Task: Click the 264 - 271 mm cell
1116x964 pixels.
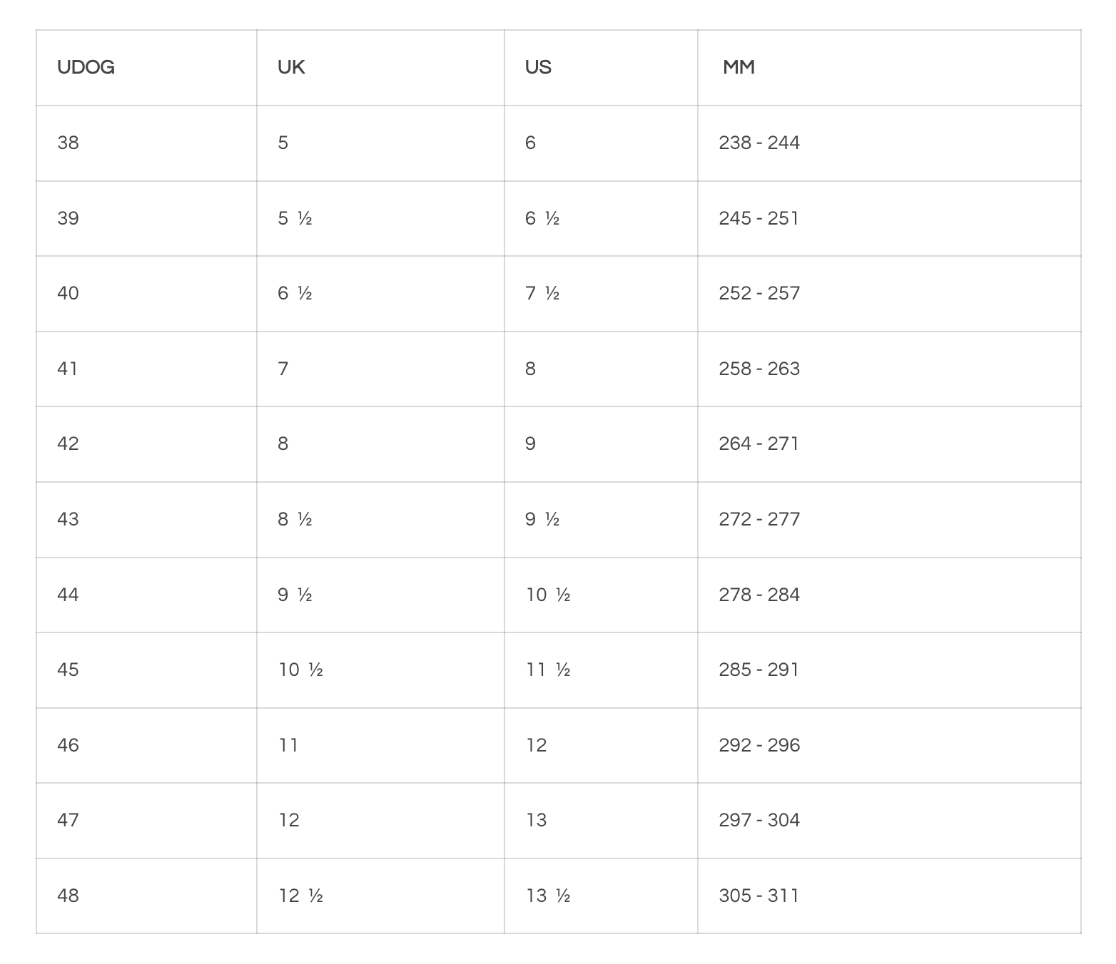Action: (759, 443)
